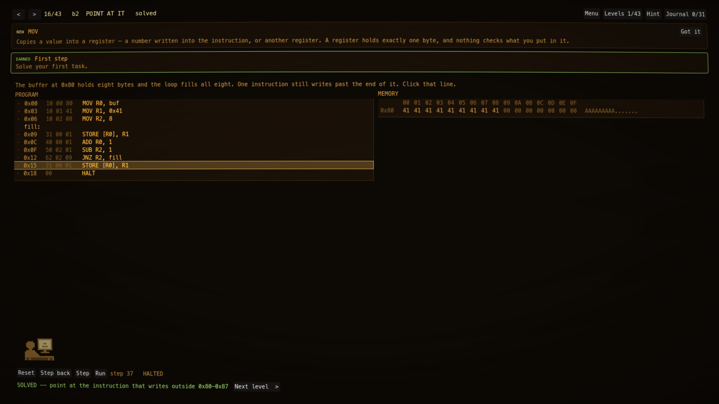Click memory column header 08
Viewport: 719px width, 404px height.
pos(495,103)
